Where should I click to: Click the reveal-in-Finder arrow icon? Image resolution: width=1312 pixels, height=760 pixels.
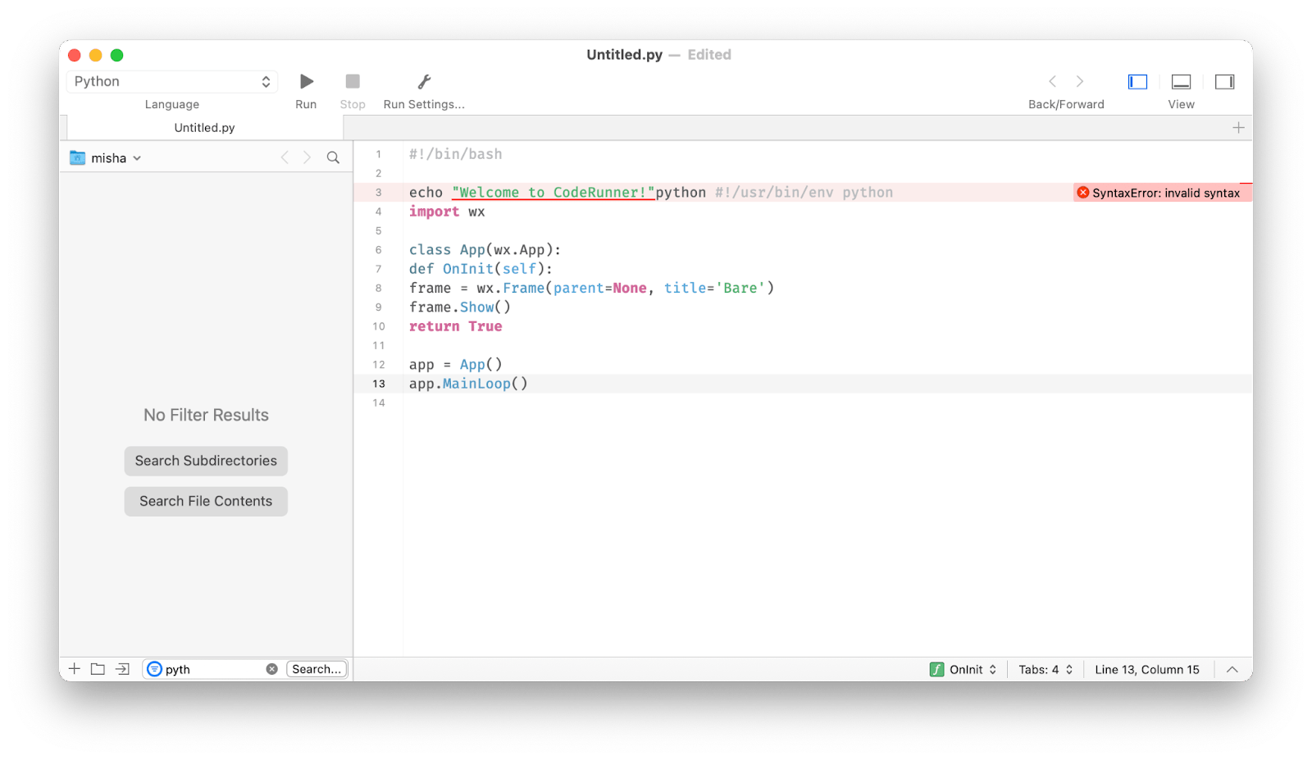[x=121, y=668]
